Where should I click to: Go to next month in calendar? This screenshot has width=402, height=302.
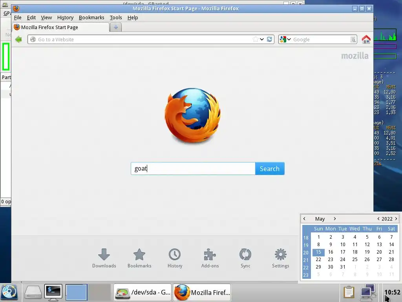click(334, 219)
